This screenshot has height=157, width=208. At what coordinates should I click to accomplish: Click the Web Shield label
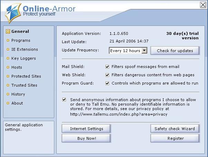74,75
